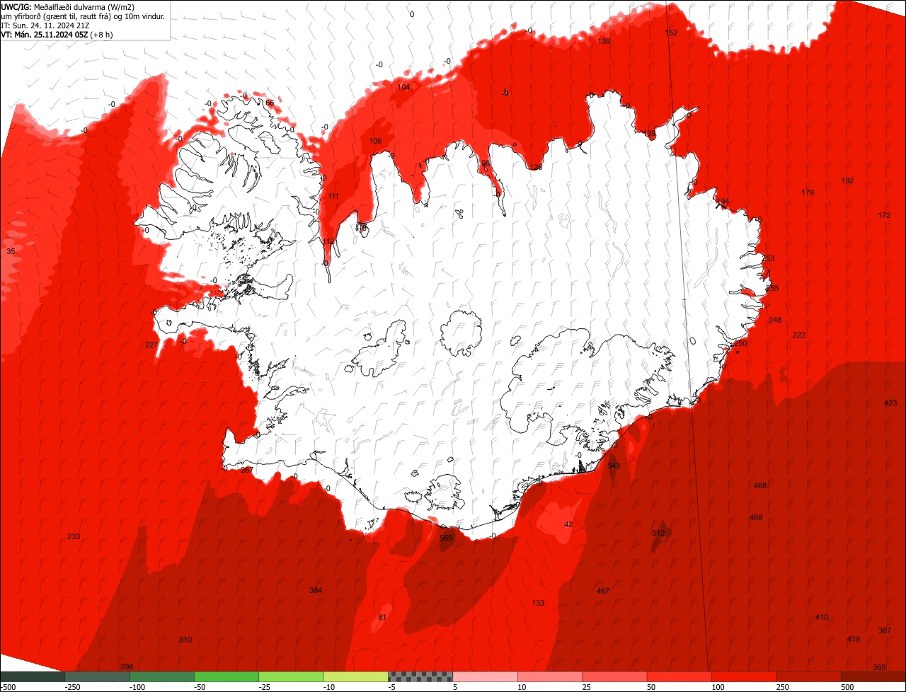Click the value 172 at the right edge

click(x=884, y=215)
